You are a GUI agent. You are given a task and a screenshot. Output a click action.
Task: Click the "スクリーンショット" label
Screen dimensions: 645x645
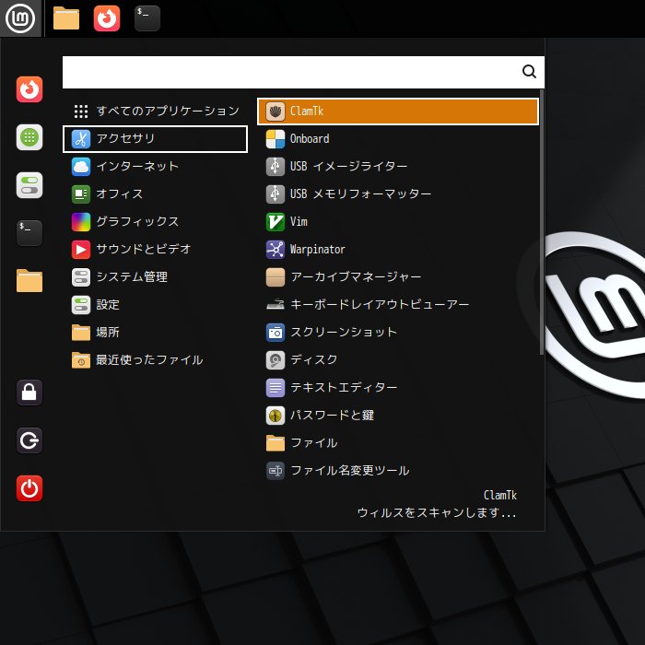(344, 333)
